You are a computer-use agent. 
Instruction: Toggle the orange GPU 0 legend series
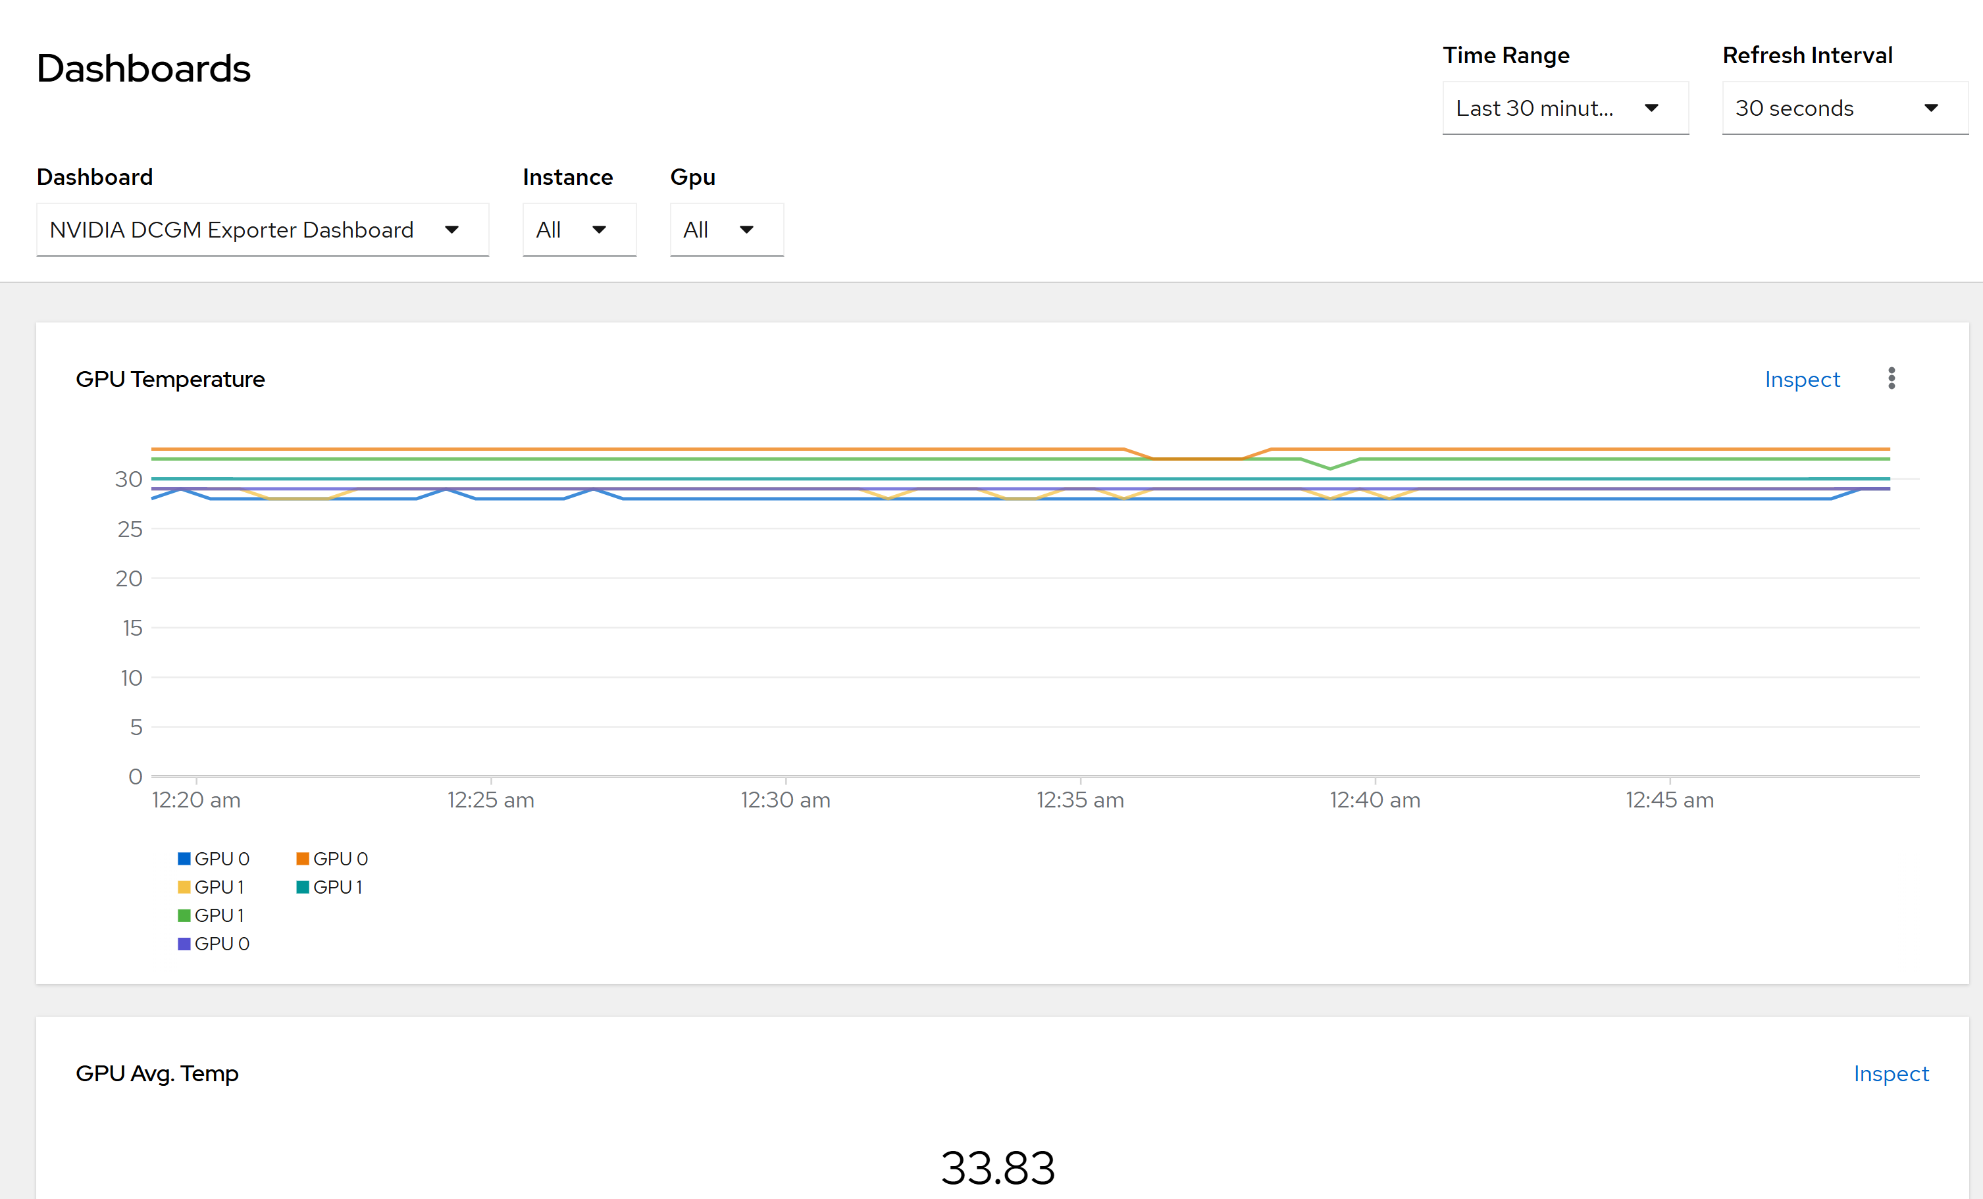(x=332, y=859)
